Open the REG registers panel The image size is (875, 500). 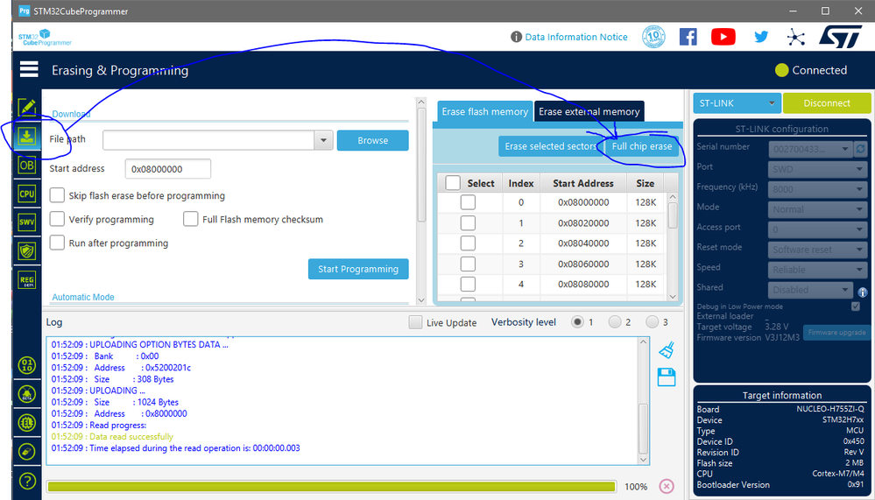pyautogui.click(x=27, y=280)
